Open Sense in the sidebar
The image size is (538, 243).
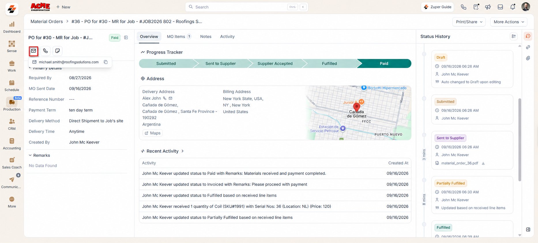coord(12,47)
